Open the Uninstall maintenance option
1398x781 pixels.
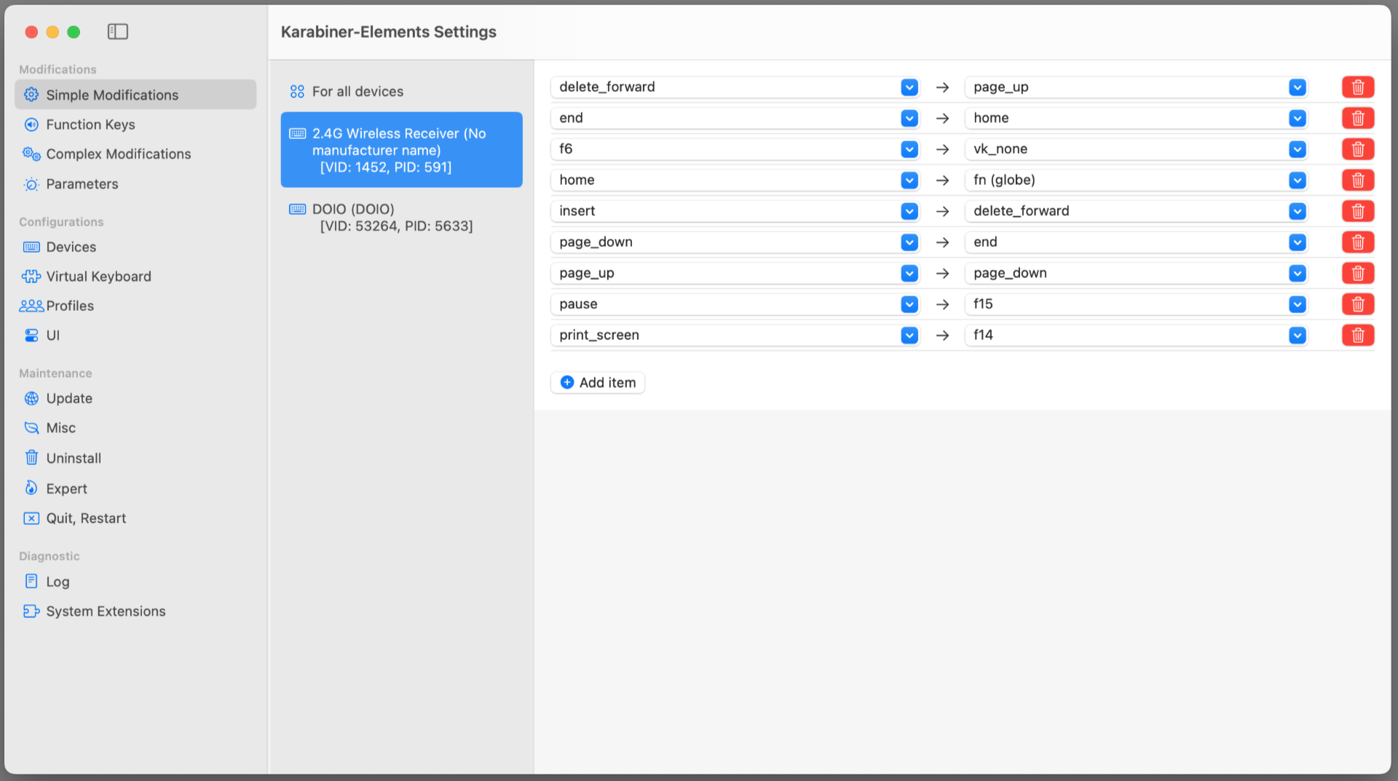click(74, 458)
